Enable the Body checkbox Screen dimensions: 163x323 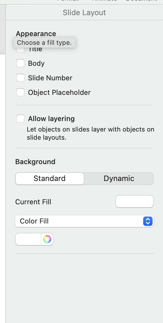click(x=20, y=63)
